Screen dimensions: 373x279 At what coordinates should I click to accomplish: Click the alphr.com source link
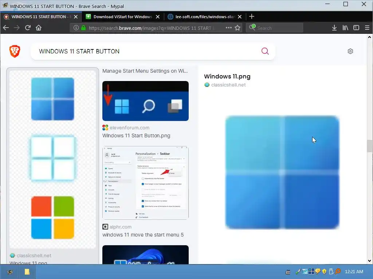pos(120,227)
